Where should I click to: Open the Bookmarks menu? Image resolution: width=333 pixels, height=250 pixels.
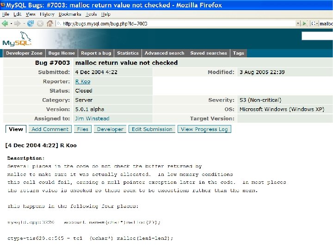coord(70,14)
